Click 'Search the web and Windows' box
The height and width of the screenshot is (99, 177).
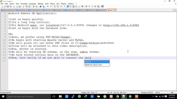tap(28, 97)
